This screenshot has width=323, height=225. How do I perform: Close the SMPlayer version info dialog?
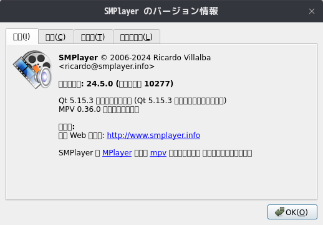pyautogui.click(x=312, y=11)
